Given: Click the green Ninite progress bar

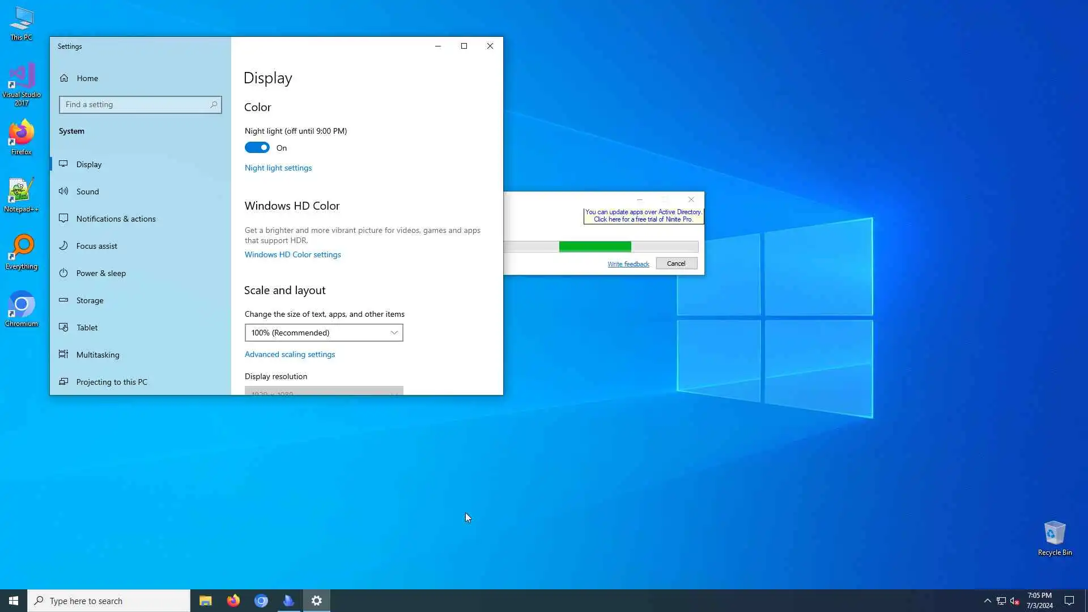Looking at the screenshot, I should [595, 246].
